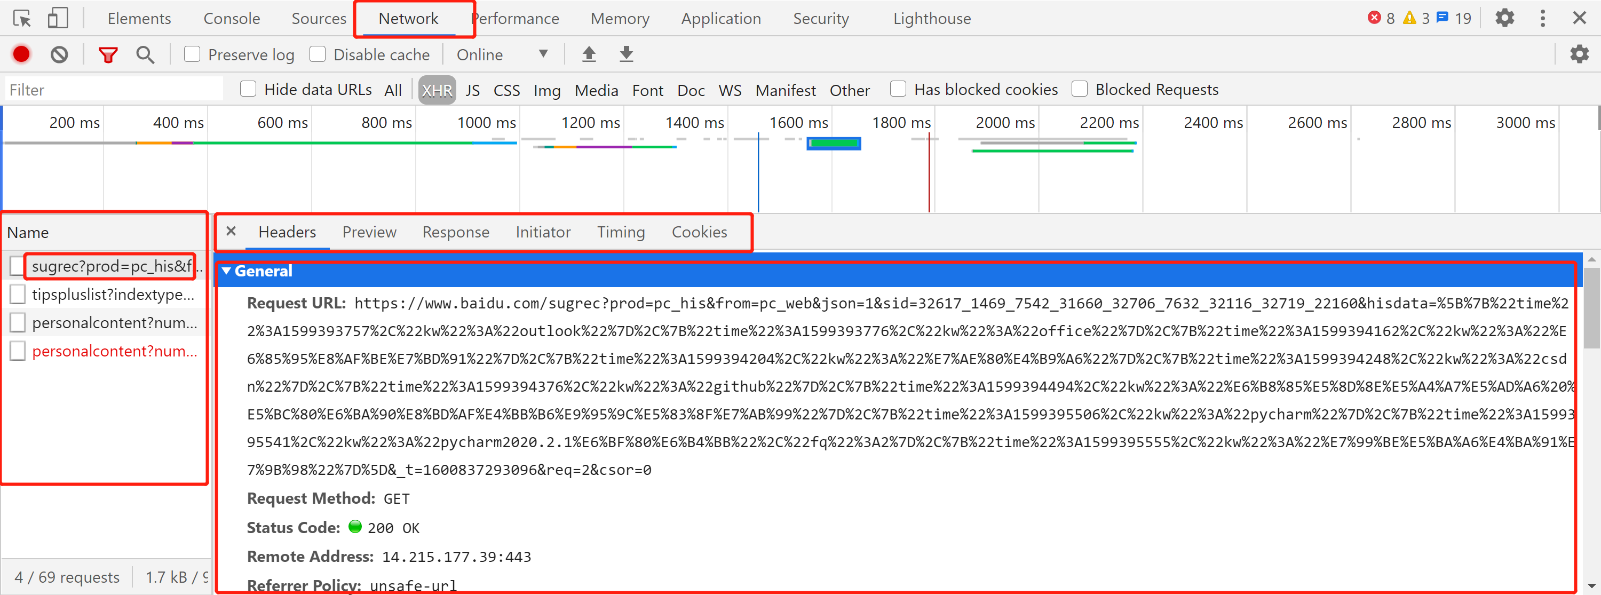The image size is (1601, 595).
Task: Check the Hide data URLs option
Action: coord(248,90)
